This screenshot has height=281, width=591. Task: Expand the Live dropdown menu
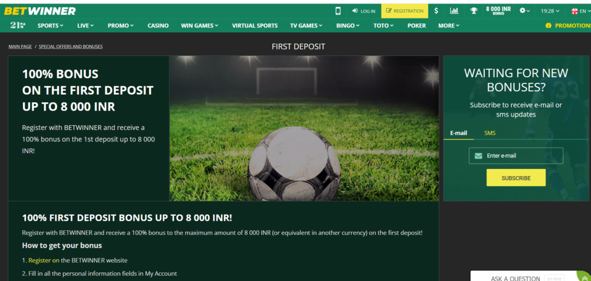85,25
